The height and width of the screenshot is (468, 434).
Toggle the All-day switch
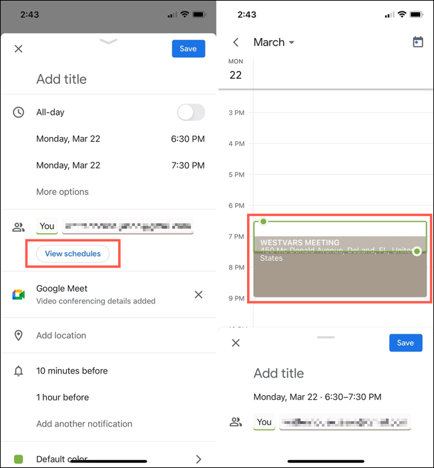pos(191,112)
